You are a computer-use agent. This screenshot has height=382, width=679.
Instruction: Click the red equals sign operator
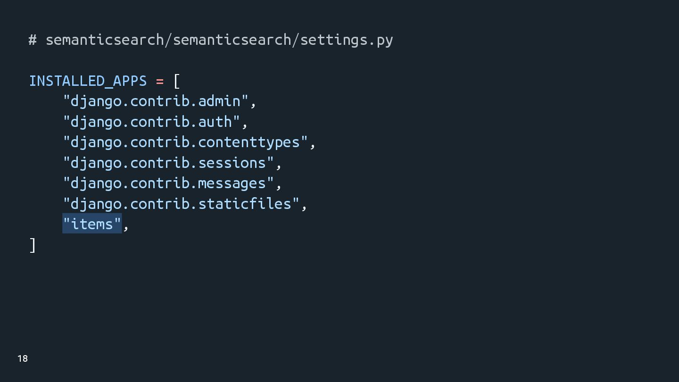point(160,81)
